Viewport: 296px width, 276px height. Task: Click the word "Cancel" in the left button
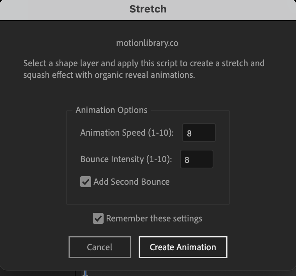(100, 247)
